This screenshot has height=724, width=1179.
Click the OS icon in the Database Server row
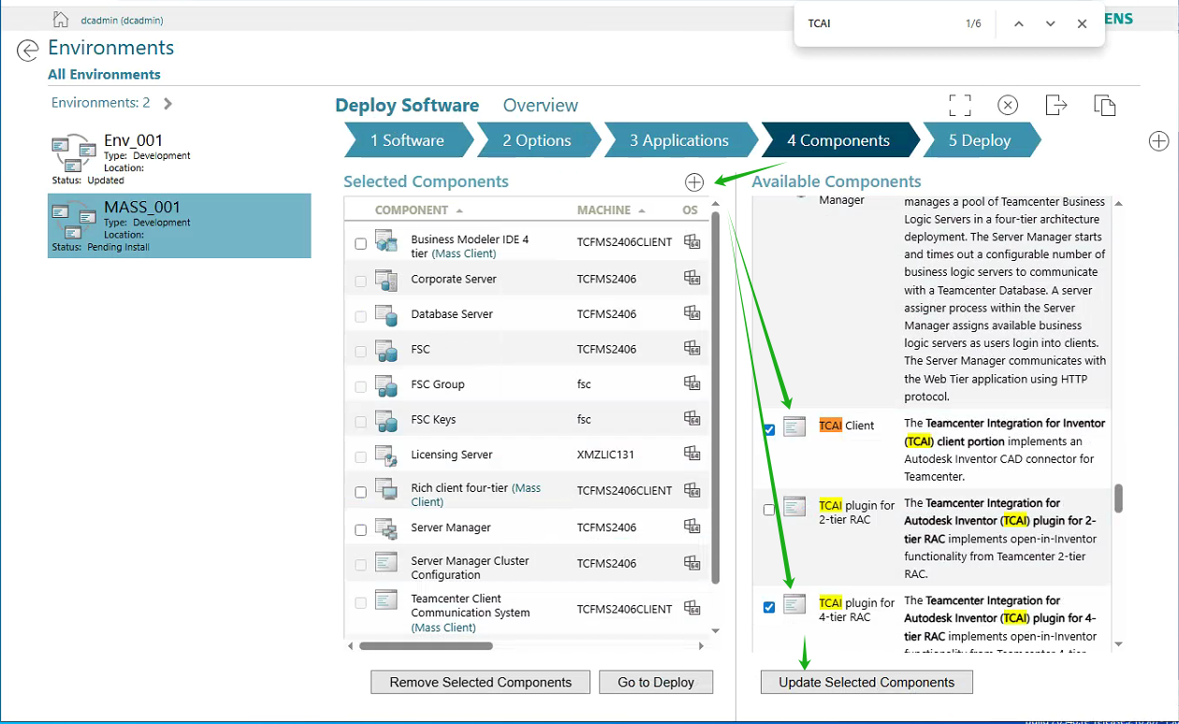(x=691, y=312)
